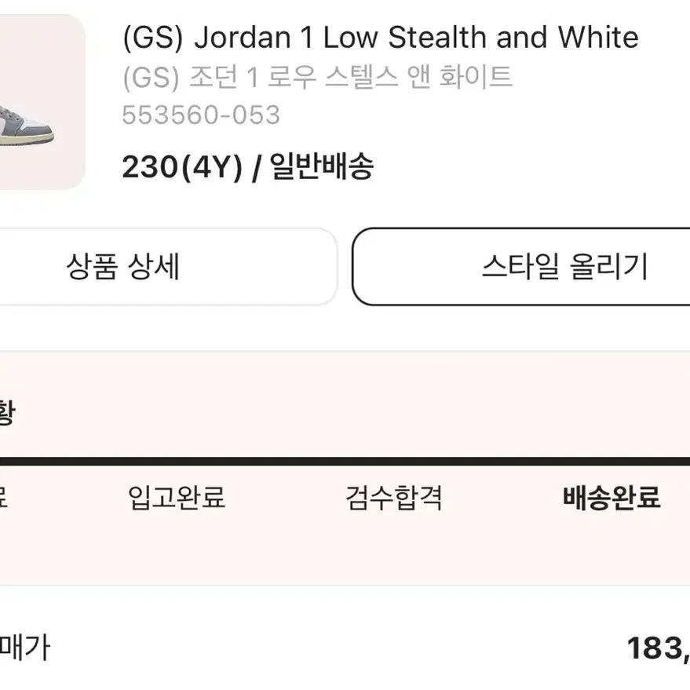Select the cut-off first progress step at left
The height and width of the screenshot is (690, 690).
click(3, 498)
